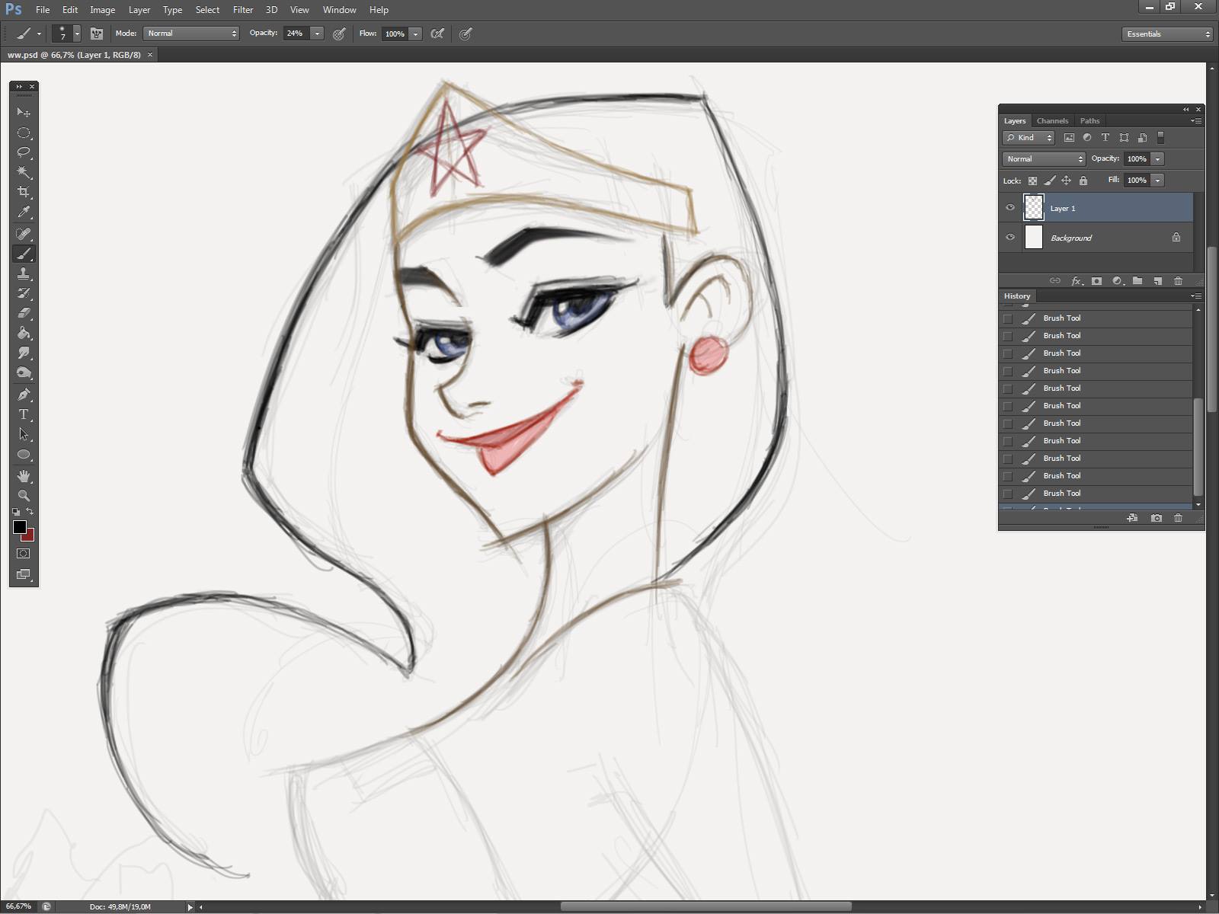Screen dimensions: 1219x914
Task: Open the layer blend mode dropdown
Action: tap(1044, 159)
